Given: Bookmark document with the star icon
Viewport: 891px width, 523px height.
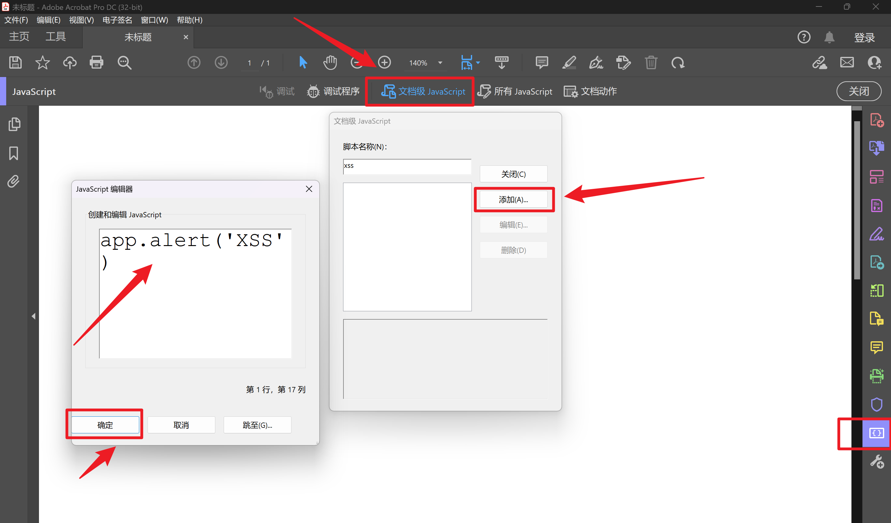Looking at the screenshot, I should (x=42, y=62).
